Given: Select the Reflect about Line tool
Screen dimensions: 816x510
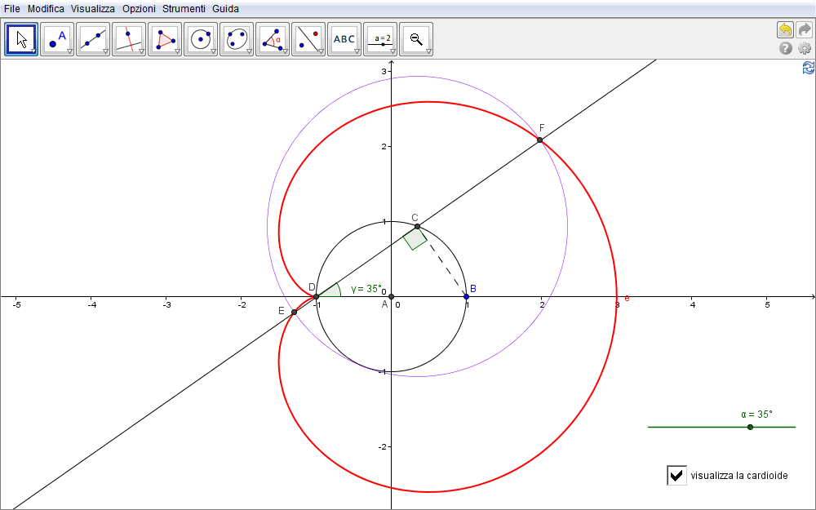Looking at the screenshot, I should 308,39.
